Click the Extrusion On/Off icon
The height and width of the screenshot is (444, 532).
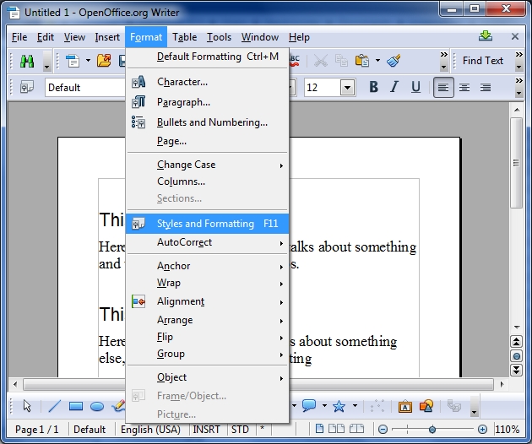[454, 406]
